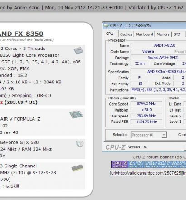Switch to the CPU tab
The width and height of the screenshot is (186, 200).
(x=110, y=34)
